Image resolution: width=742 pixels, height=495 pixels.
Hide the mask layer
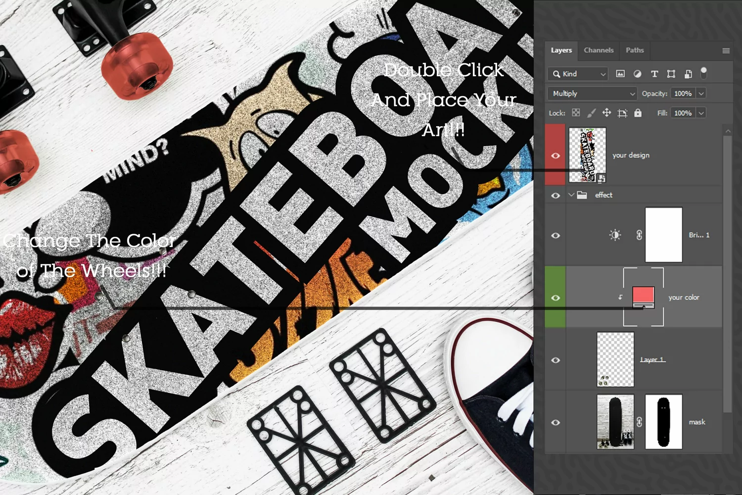556,422
